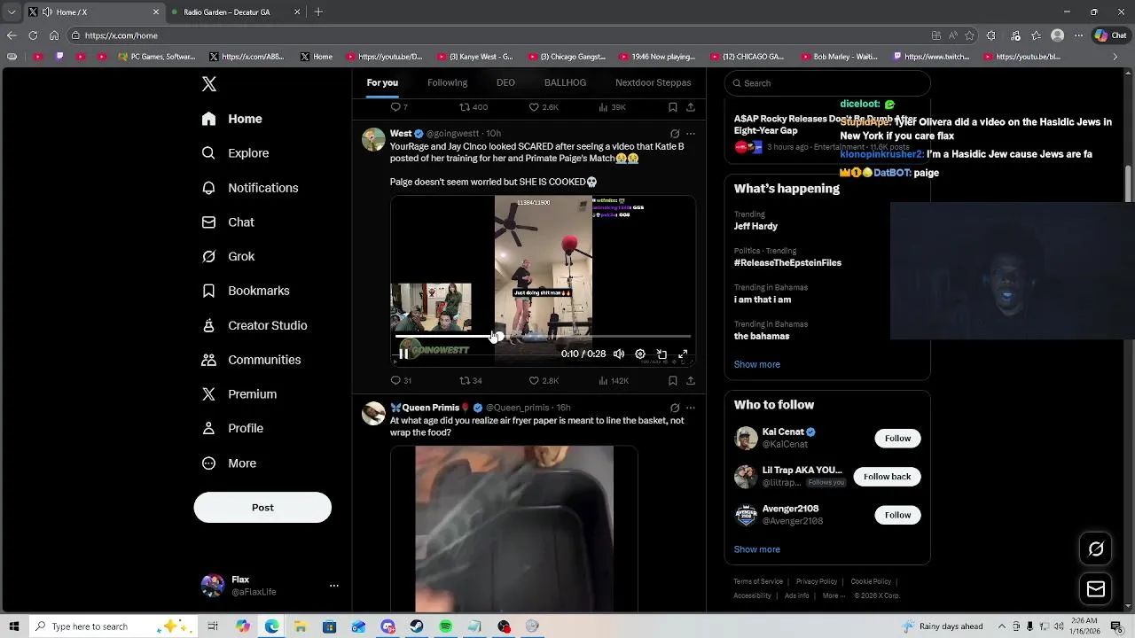Switch to the Following tab
This screenshot has width=1135, height=638.
447,82
